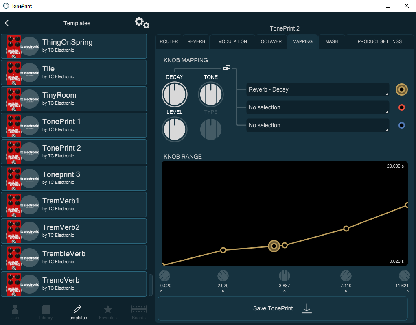Select the TremoVerb template
Viewport: 416px width, 325px height.
pos(74,284)
